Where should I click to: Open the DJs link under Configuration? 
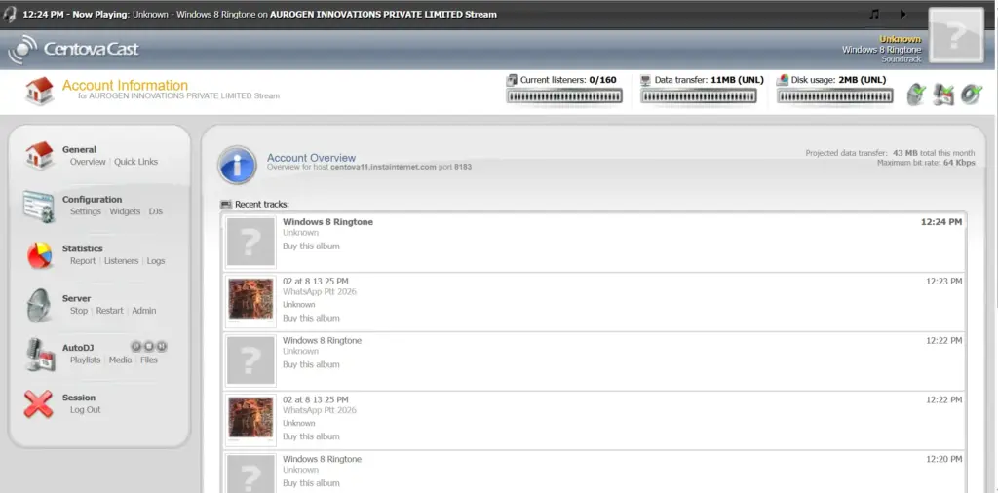(156, 211)
